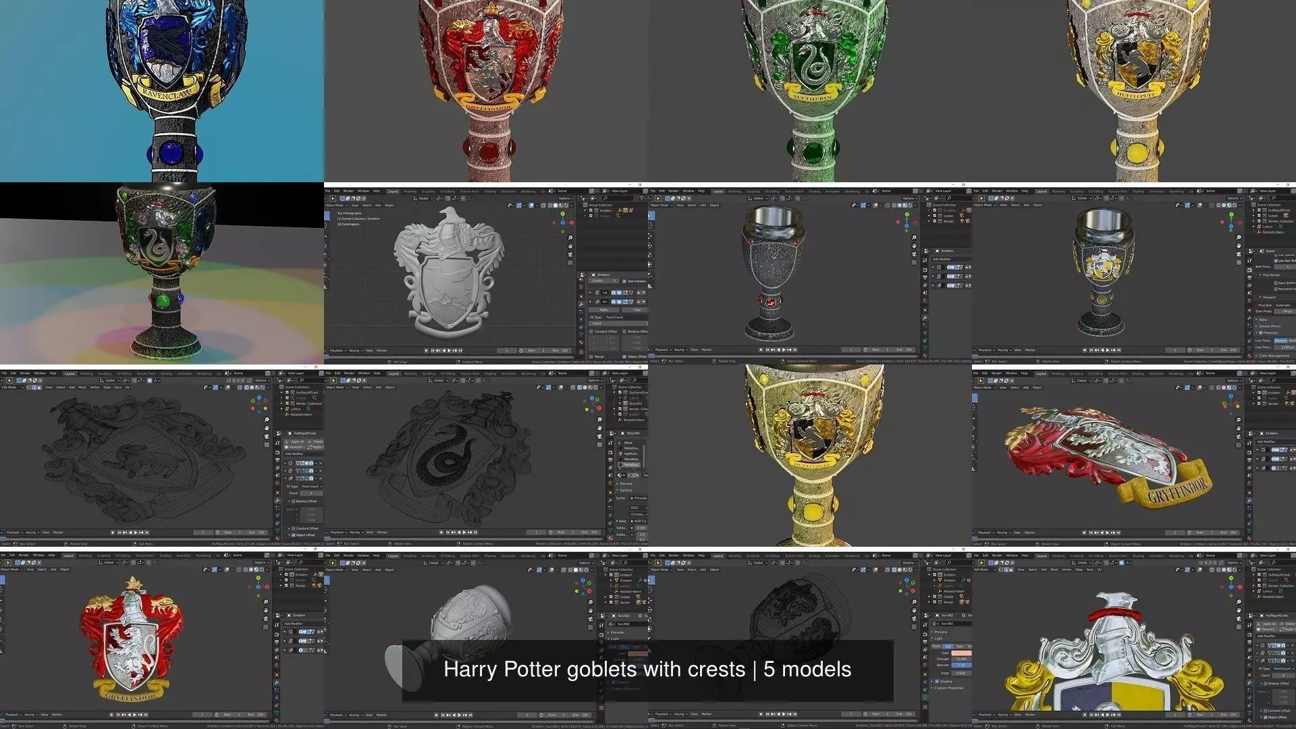Viewport: 1296px width, 729px height.
Task: Click camera view icon in Sun.002 goblet viewport
Action: [914, 618]
